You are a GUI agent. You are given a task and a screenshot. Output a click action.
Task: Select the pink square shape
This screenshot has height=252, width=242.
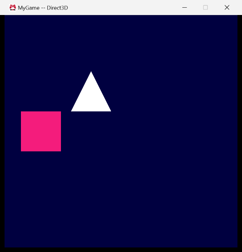click(41, 131)
